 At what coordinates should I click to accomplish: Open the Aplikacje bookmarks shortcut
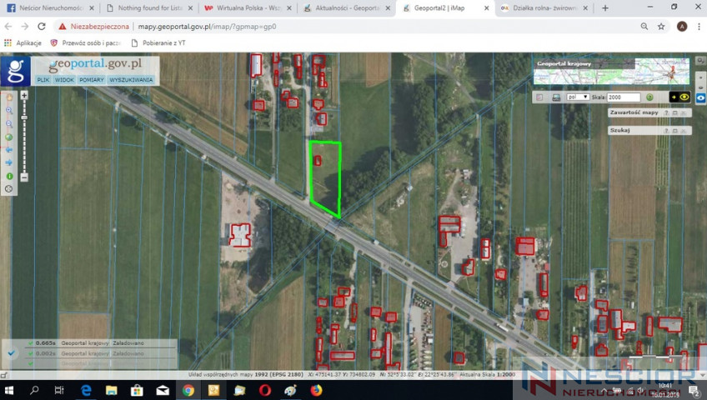click(23, 42)
